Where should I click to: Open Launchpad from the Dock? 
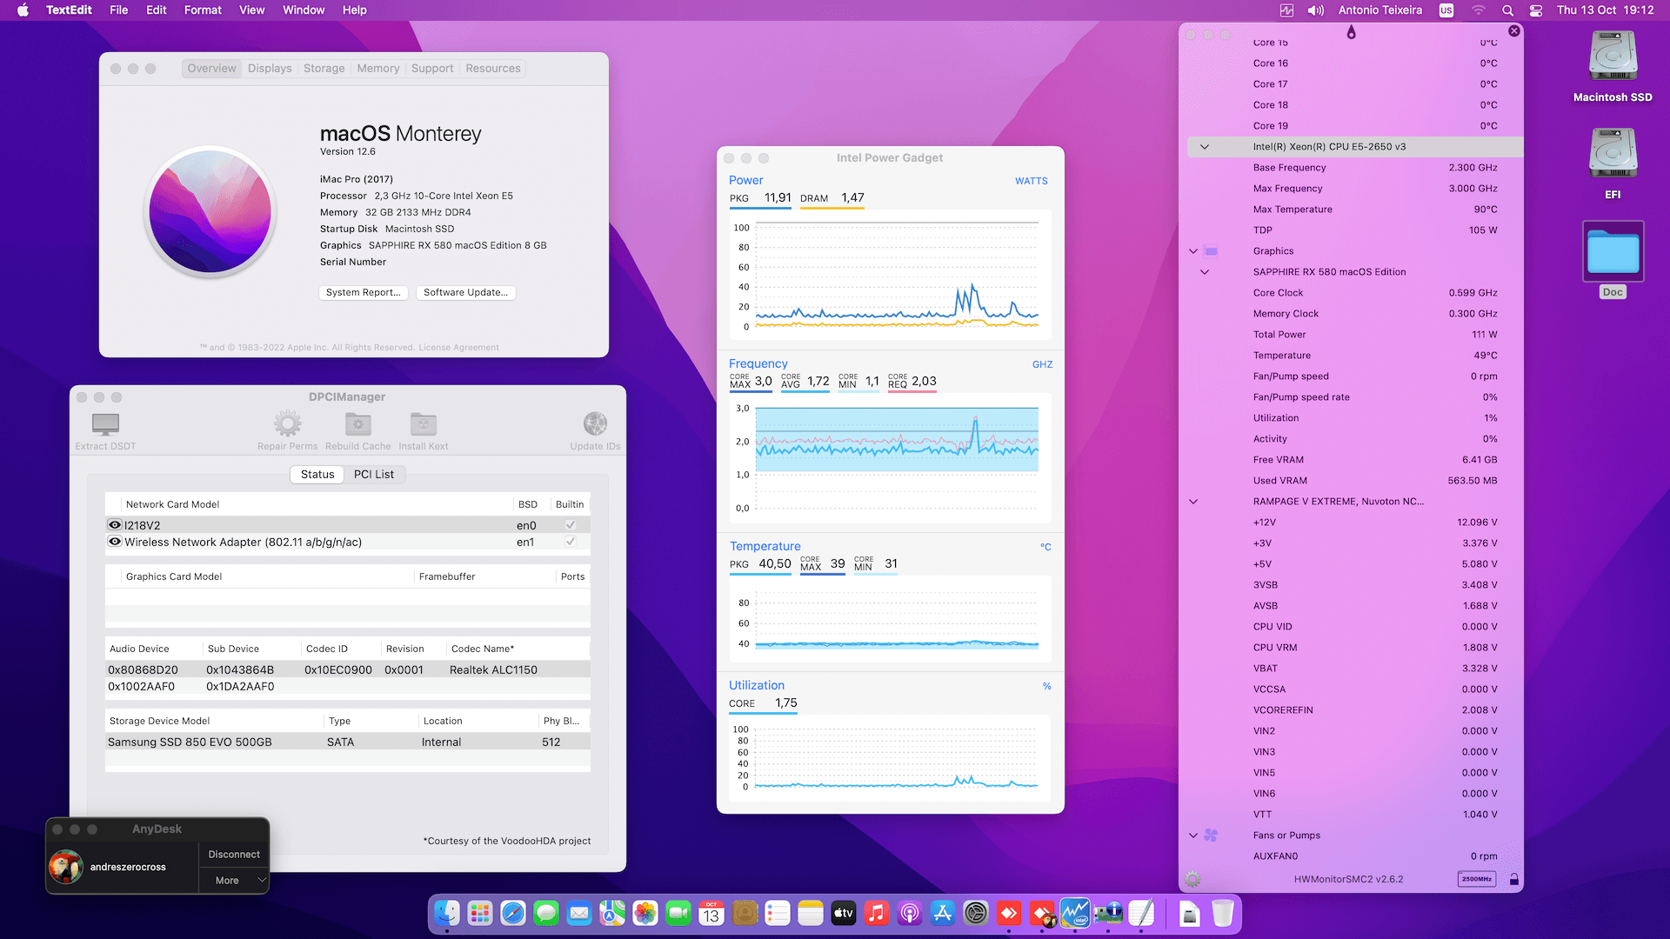click(x=479, y=913)
